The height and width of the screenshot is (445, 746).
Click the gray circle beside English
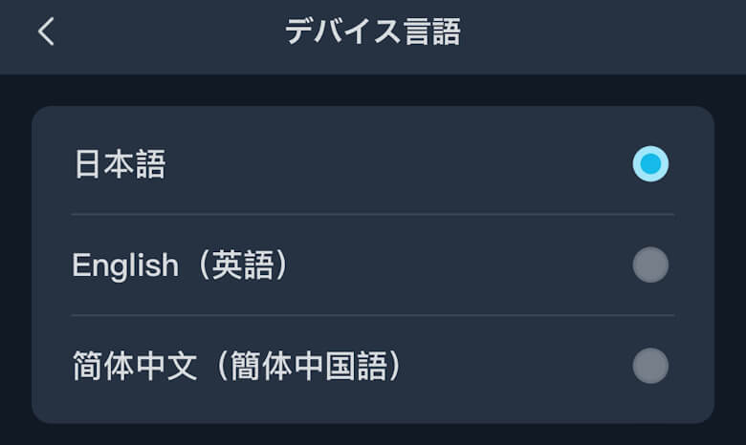pyautogui.click(x=650, y=265)
